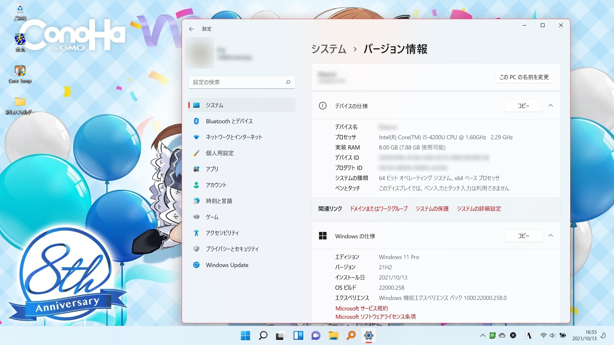Click the shield icon for privacy
Image resolution: width=614 pixels, height=345 pixels.
196,249
